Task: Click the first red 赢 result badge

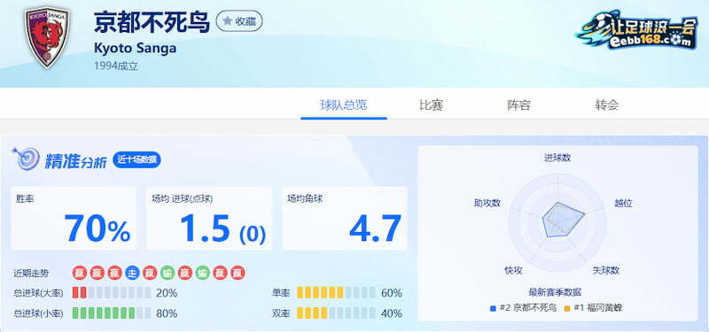Action: pos(79,274)
